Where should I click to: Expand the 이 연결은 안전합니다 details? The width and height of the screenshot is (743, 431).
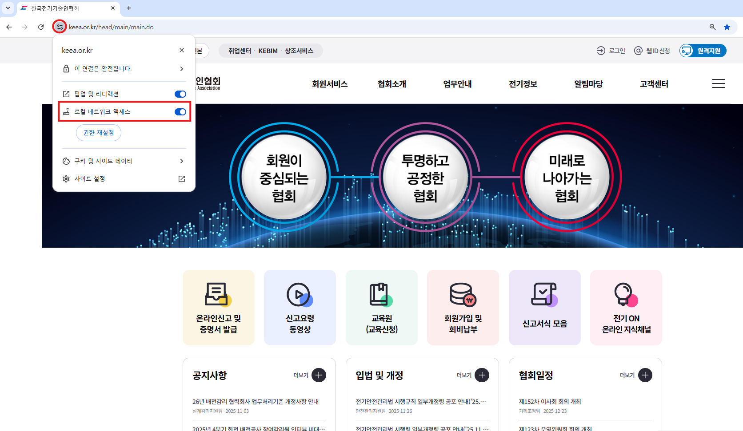pos(181,69)
